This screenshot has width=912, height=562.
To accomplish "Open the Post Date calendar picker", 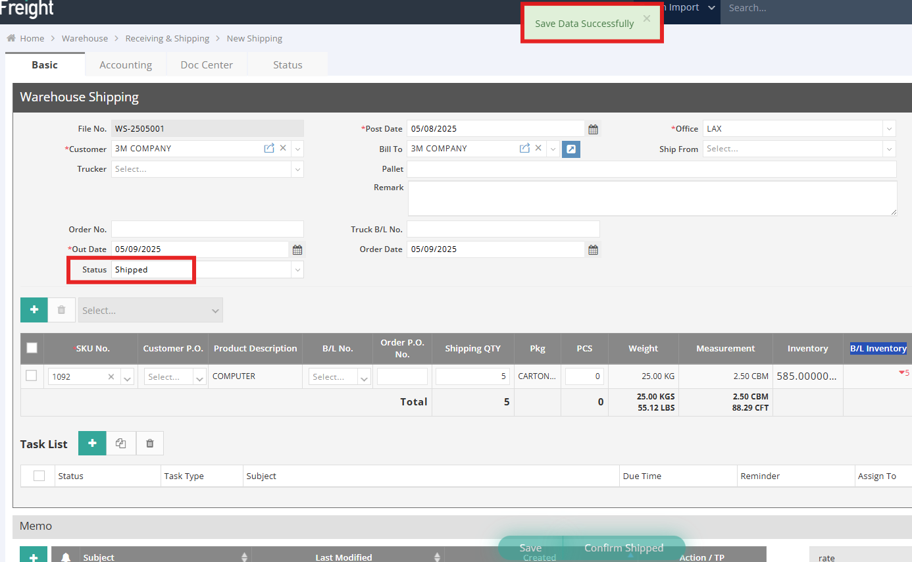I will tap(593, 130).
